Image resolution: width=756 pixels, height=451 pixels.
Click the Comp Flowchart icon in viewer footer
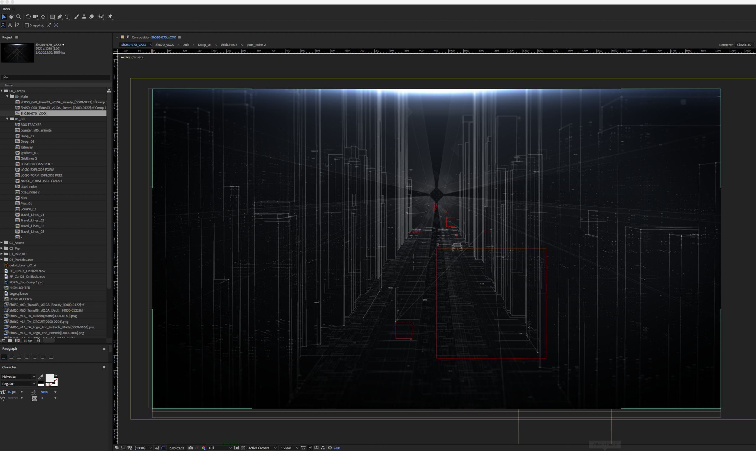pyautogui.click(x=323, y=448)
